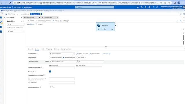
Task: Open the help question mark
Action: (153, 7)
